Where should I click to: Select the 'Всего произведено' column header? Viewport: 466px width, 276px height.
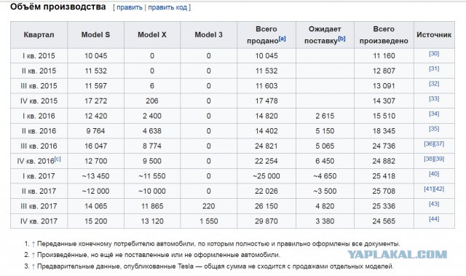[x=384, y=35]
